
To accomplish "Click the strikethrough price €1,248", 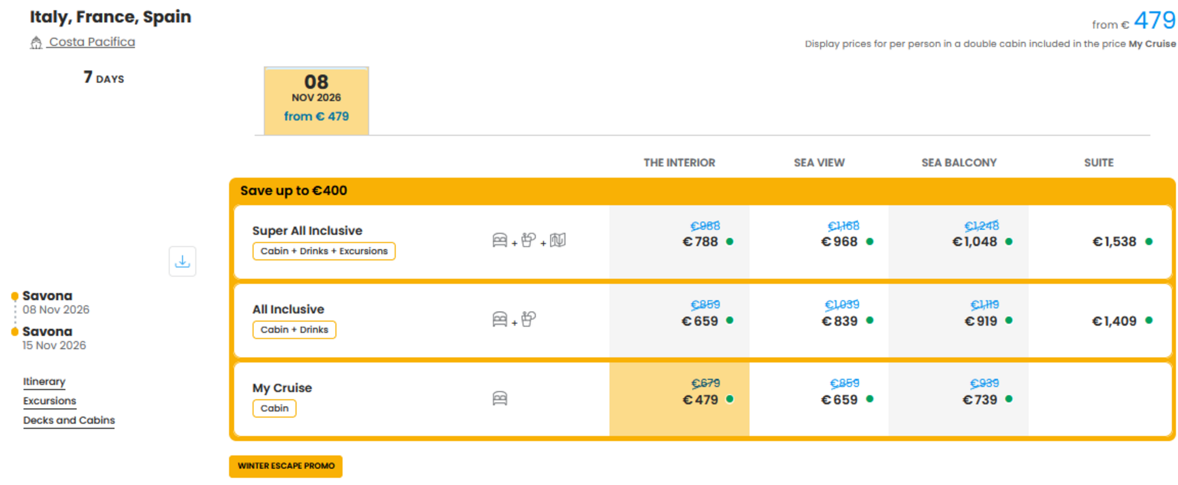I will (x=982, y=226).
